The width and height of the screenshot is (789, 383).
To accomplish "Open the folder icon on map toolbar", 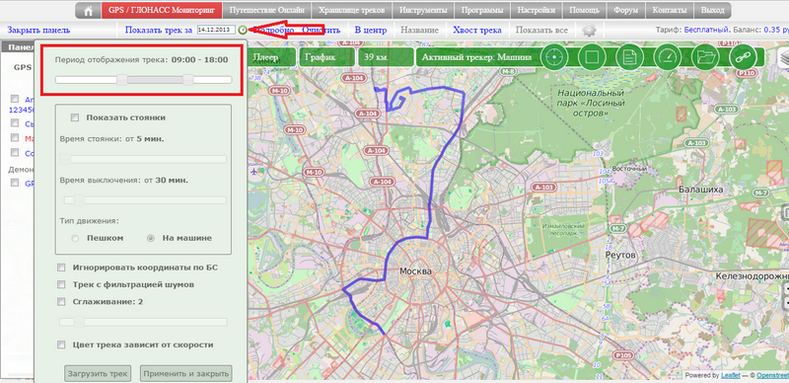I will 705,57.
